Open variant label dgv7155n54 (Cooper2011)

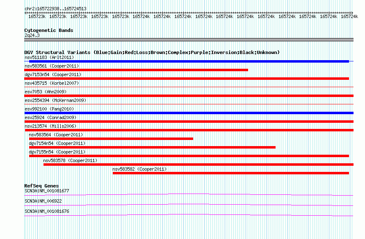(57, 152)
